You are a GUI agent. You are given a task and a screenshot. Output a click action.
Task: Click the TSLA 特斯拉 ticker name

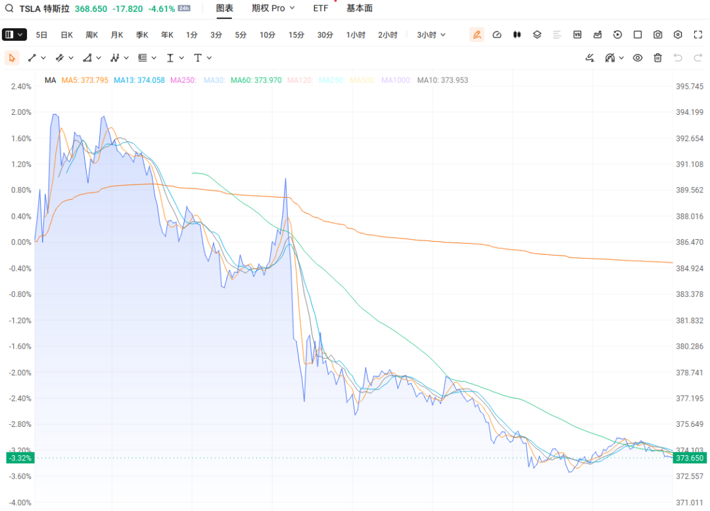click(45, 9)
